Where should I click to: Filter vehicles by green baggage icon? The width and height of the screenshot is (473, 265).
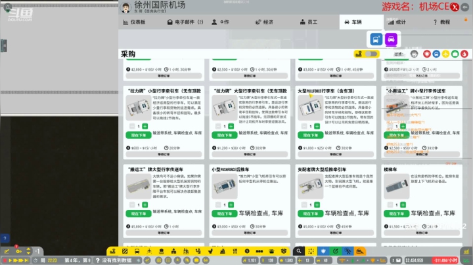point(455,54)
